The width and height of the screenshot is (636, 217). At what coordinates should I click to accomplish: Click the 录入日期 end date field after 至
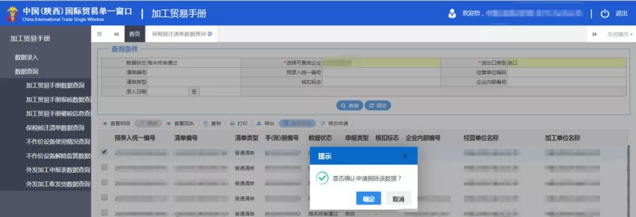220,92
